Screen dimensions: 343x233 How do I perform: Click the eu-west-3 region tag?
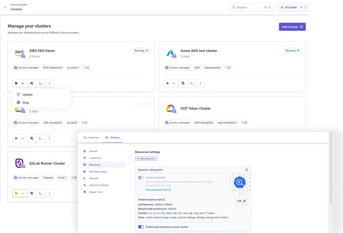(73, 68)
